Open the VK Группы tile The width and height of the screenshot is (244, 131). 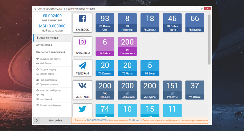click(150, 90)
